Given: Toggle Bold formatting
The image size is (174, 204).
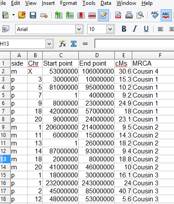Looking at the screenshot, I should [x=124, y=29].
